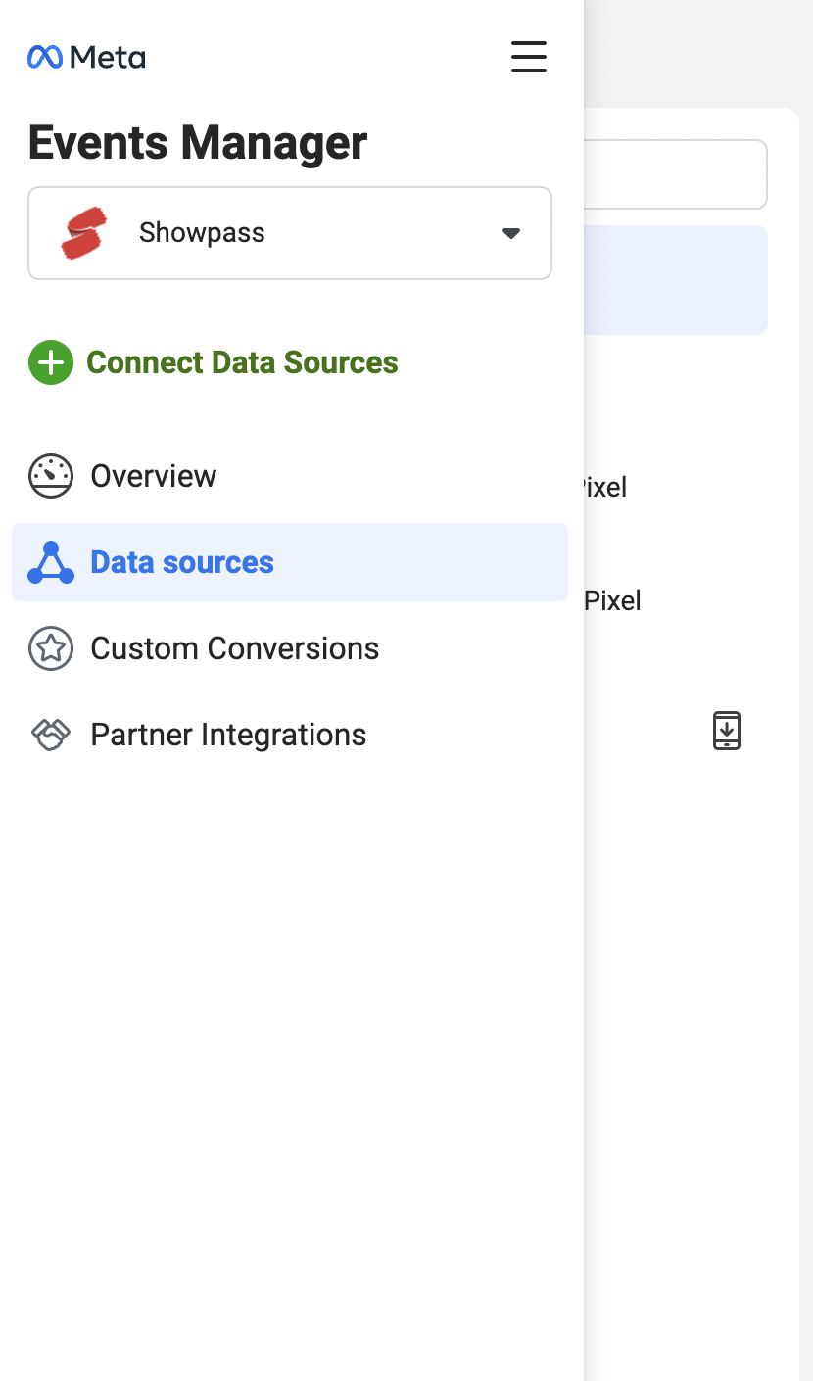Click the Data sources triangle icon
This screenshot has height=1381, width=813.
51,562
